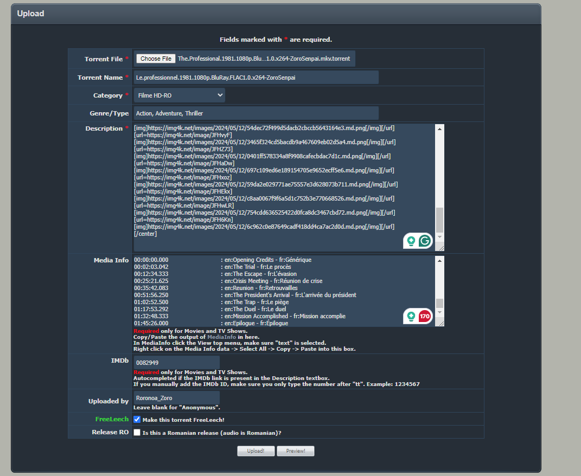This screenshot has height=476, width=581.
Task: Focus the IMDb ID input field
Action: [176, 363]
